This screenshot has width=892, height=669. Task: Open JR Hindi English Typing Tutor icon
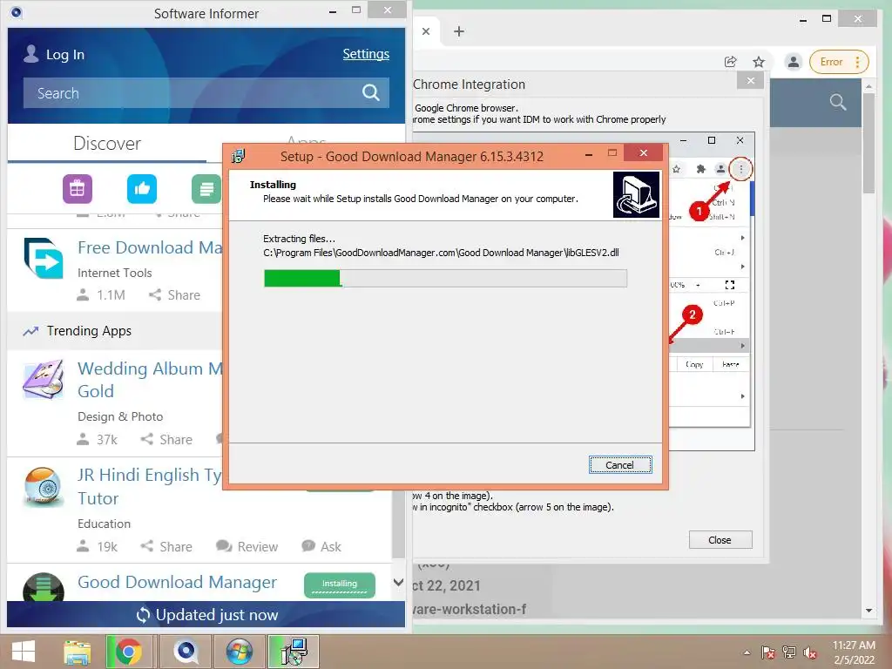coord(44,486)
